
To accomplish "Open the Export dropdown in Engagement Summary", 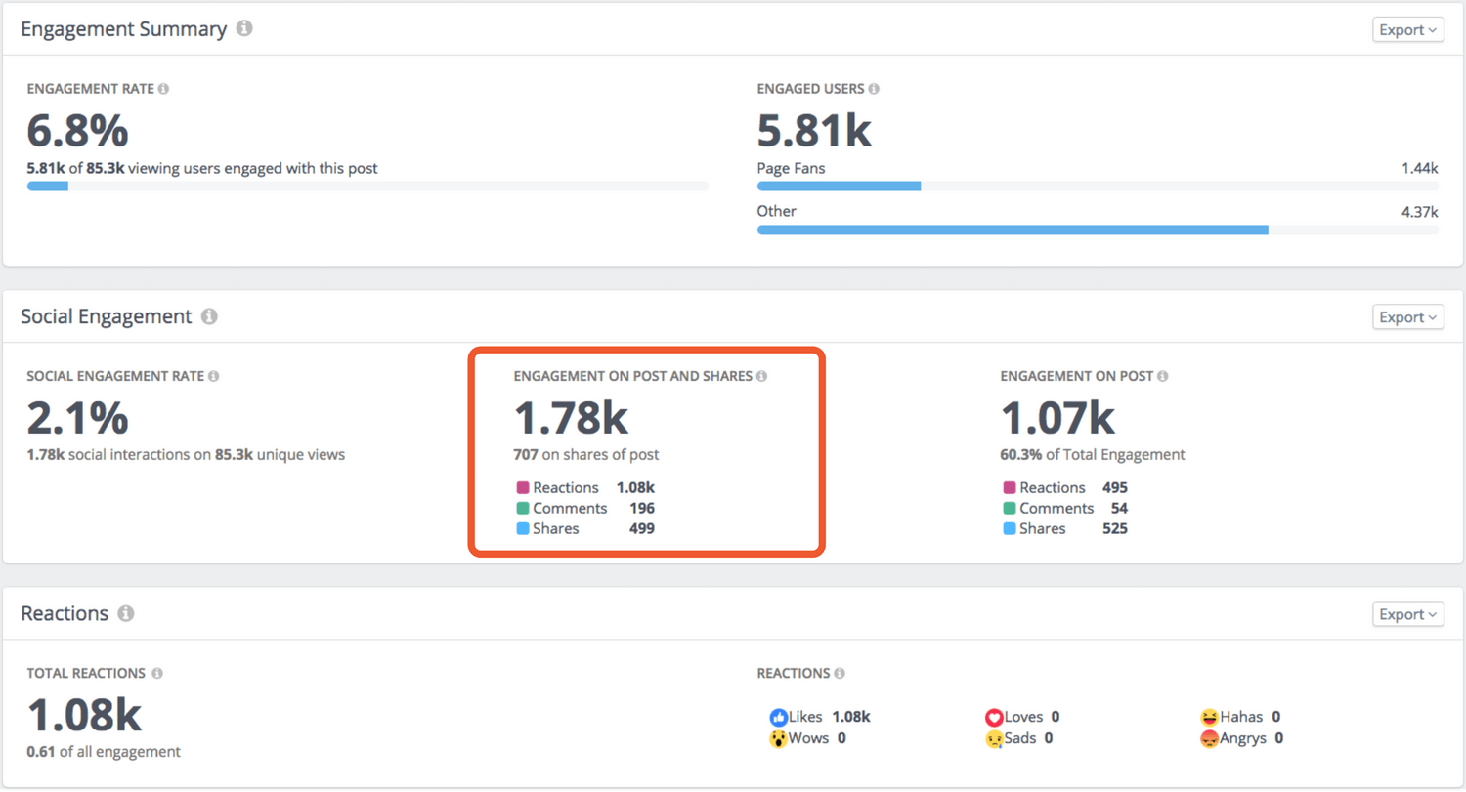I will tap(1407, 29).
